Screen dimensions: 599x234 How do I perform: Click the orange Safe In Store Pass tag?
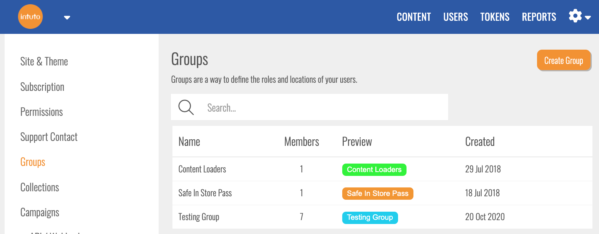(377, 194)
